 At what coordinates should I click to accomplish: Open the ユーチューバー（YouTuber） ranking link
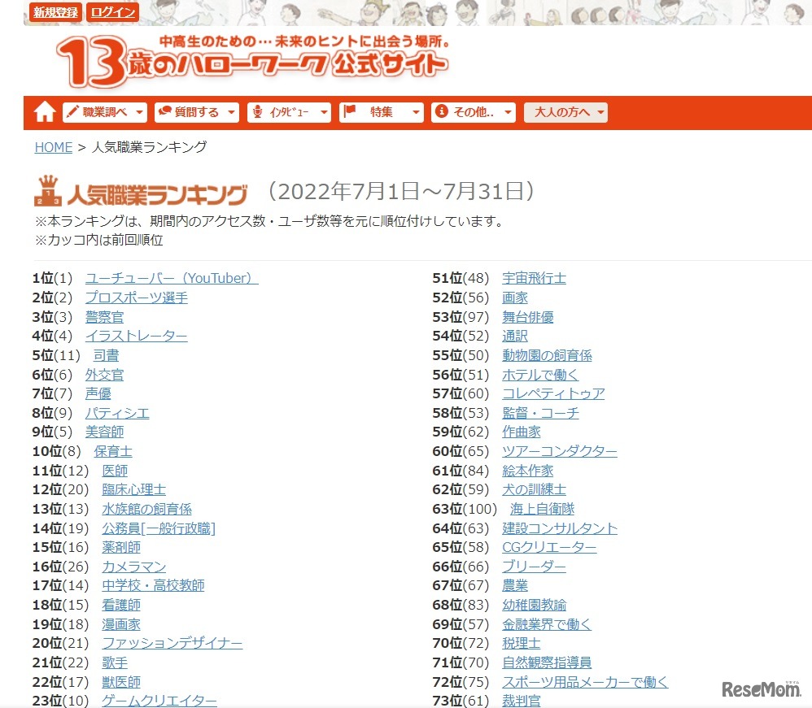(171, 278)
